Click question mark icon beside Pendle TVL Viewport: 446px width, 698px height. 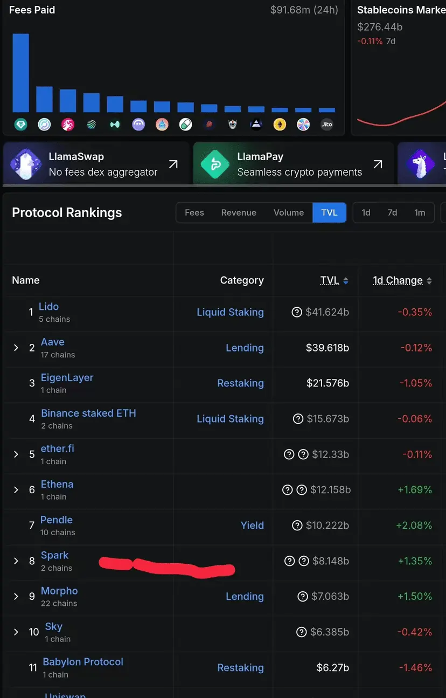tap(296, 526)
